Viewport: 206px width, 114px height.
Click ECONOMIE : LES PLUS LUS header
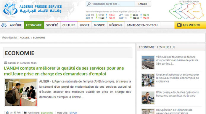157,47
